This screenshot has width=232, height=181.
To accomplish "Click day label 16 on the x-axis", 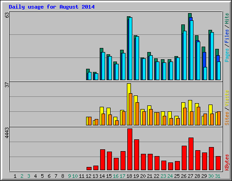I will 116,176.
